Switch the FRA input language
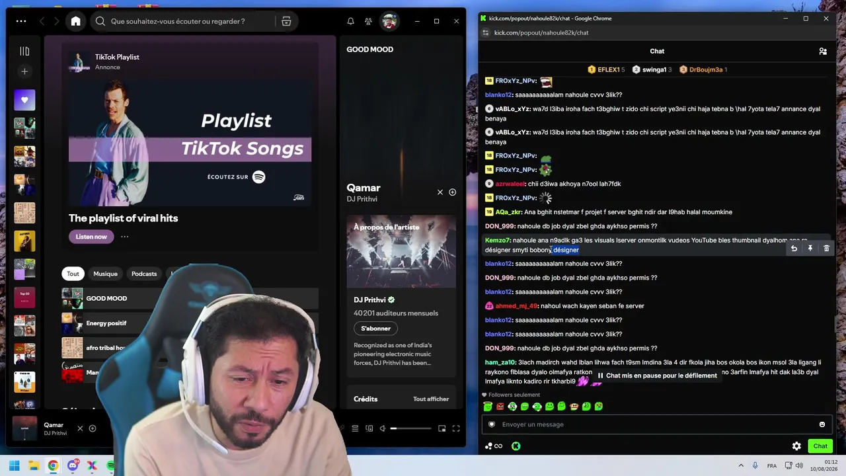 tap(771, 465)
